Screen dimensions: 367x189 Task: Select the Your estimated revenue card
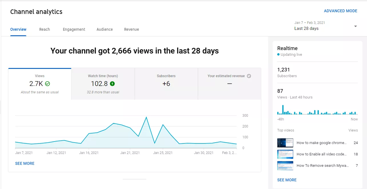click(229, 84)
